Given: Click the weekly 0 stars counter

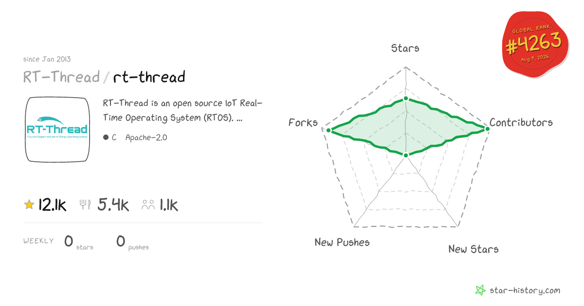Looking at the screenshot, I should [78, 241].
